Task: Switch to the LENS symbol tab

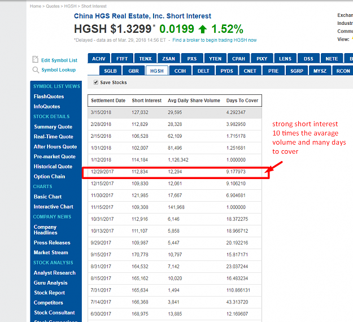Action: coord(285,59)
